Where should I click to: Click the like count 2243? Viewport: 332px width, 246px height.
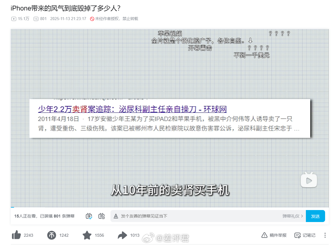click(29, 235)
